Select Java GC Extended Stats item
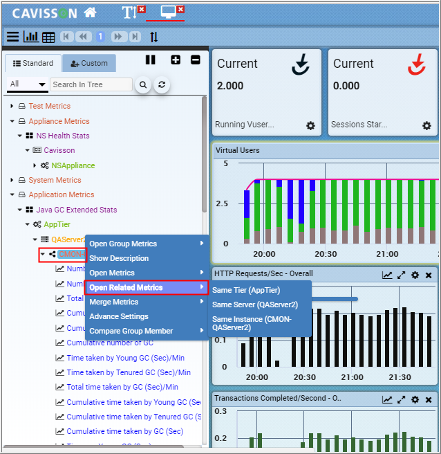This screenshot has width=441, height=454. point(77,210)
